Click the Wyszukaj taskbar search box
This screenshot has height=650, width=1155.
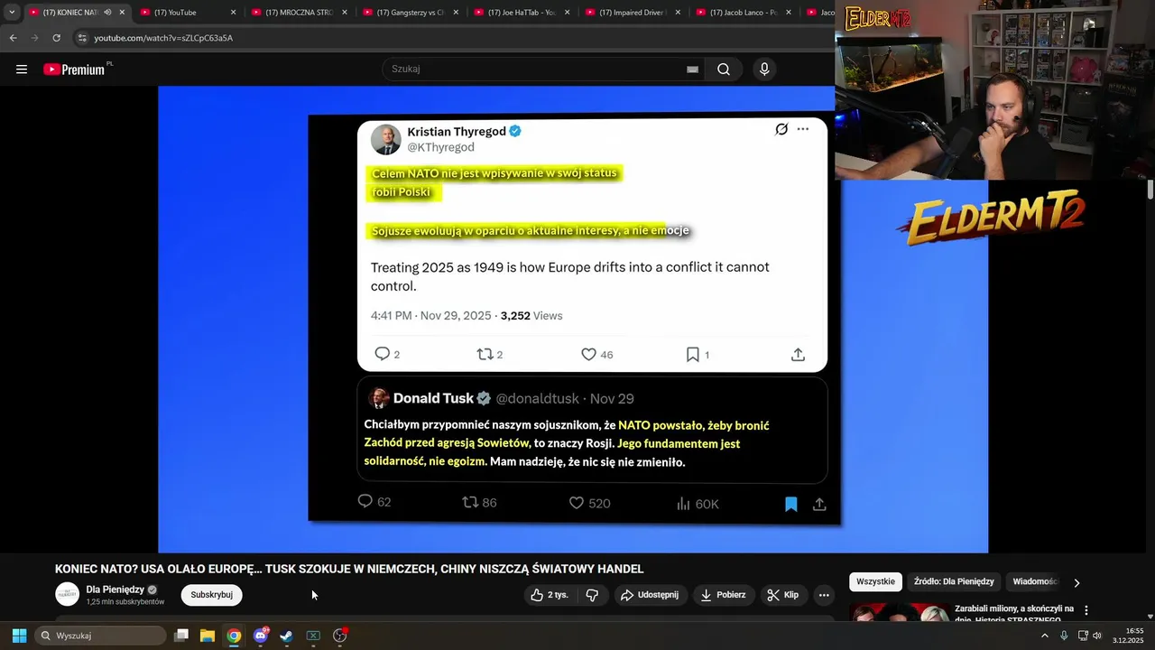(100, 636)
